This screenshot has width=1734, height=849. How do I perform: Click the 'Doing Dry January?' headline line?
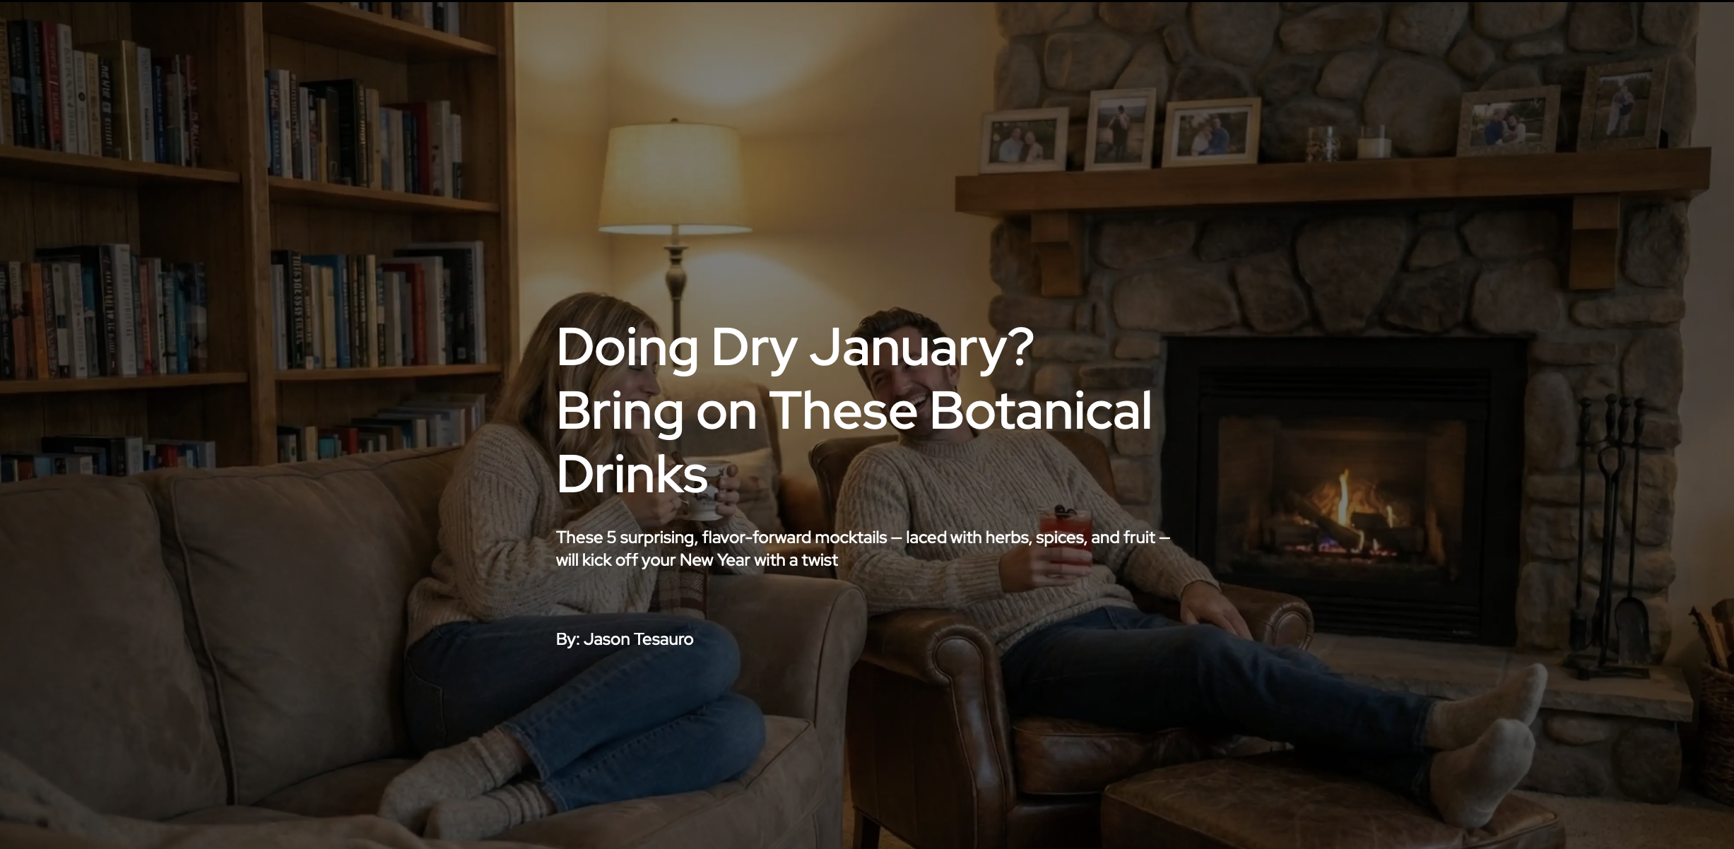(795, 348)
